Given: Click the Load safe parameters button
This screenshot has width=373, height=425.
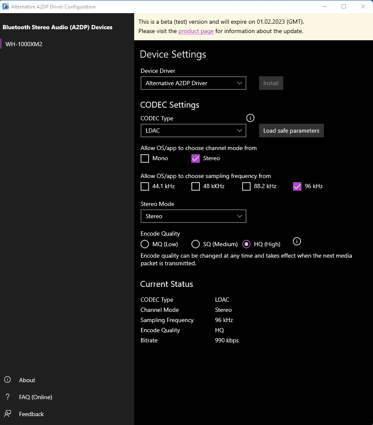Looking at the screenshot, I should tap(291, 131).
